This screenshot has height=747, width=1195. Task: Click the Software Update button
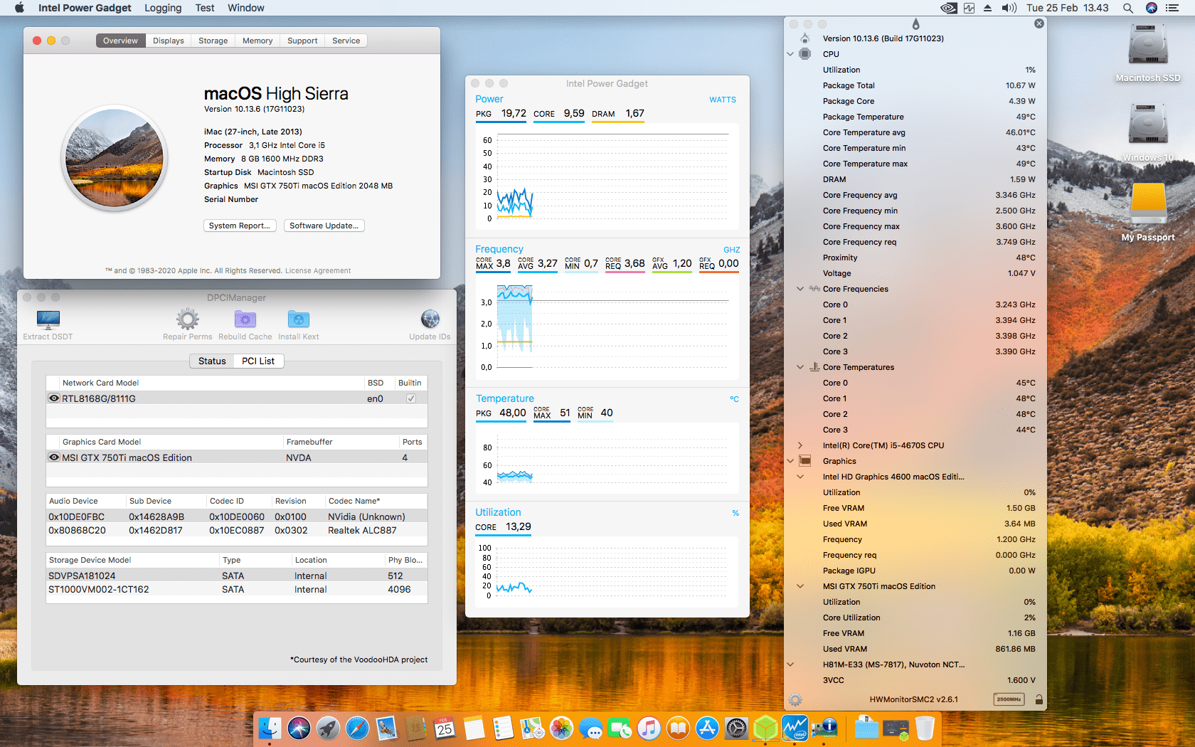tap(324, 226)
